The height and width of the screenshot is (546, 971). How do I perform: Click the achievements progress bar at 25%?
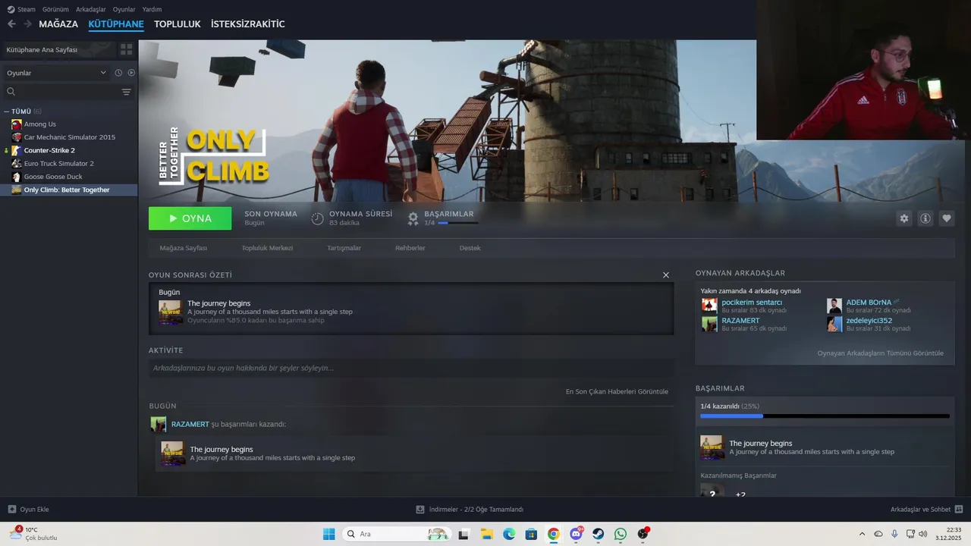coord(825,416)
